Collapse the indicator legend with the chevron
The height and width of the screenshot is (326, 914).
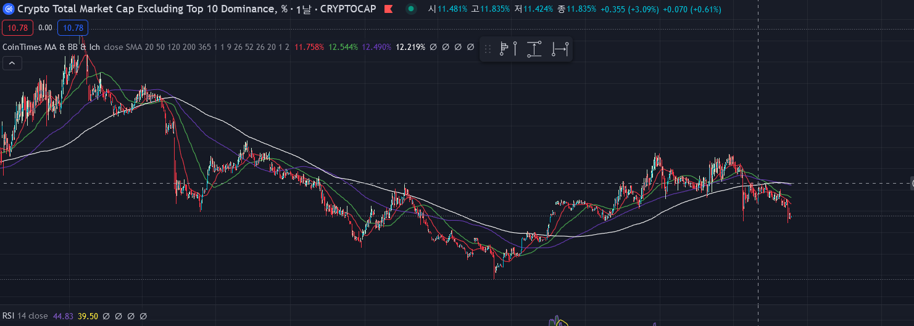(12, 63)
